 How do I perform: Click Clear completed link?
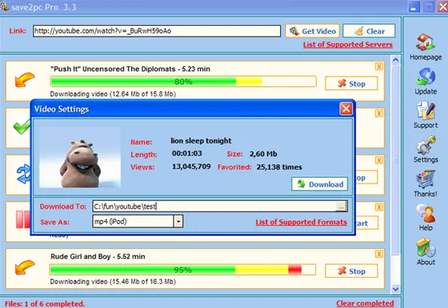(x=365, y=303)
